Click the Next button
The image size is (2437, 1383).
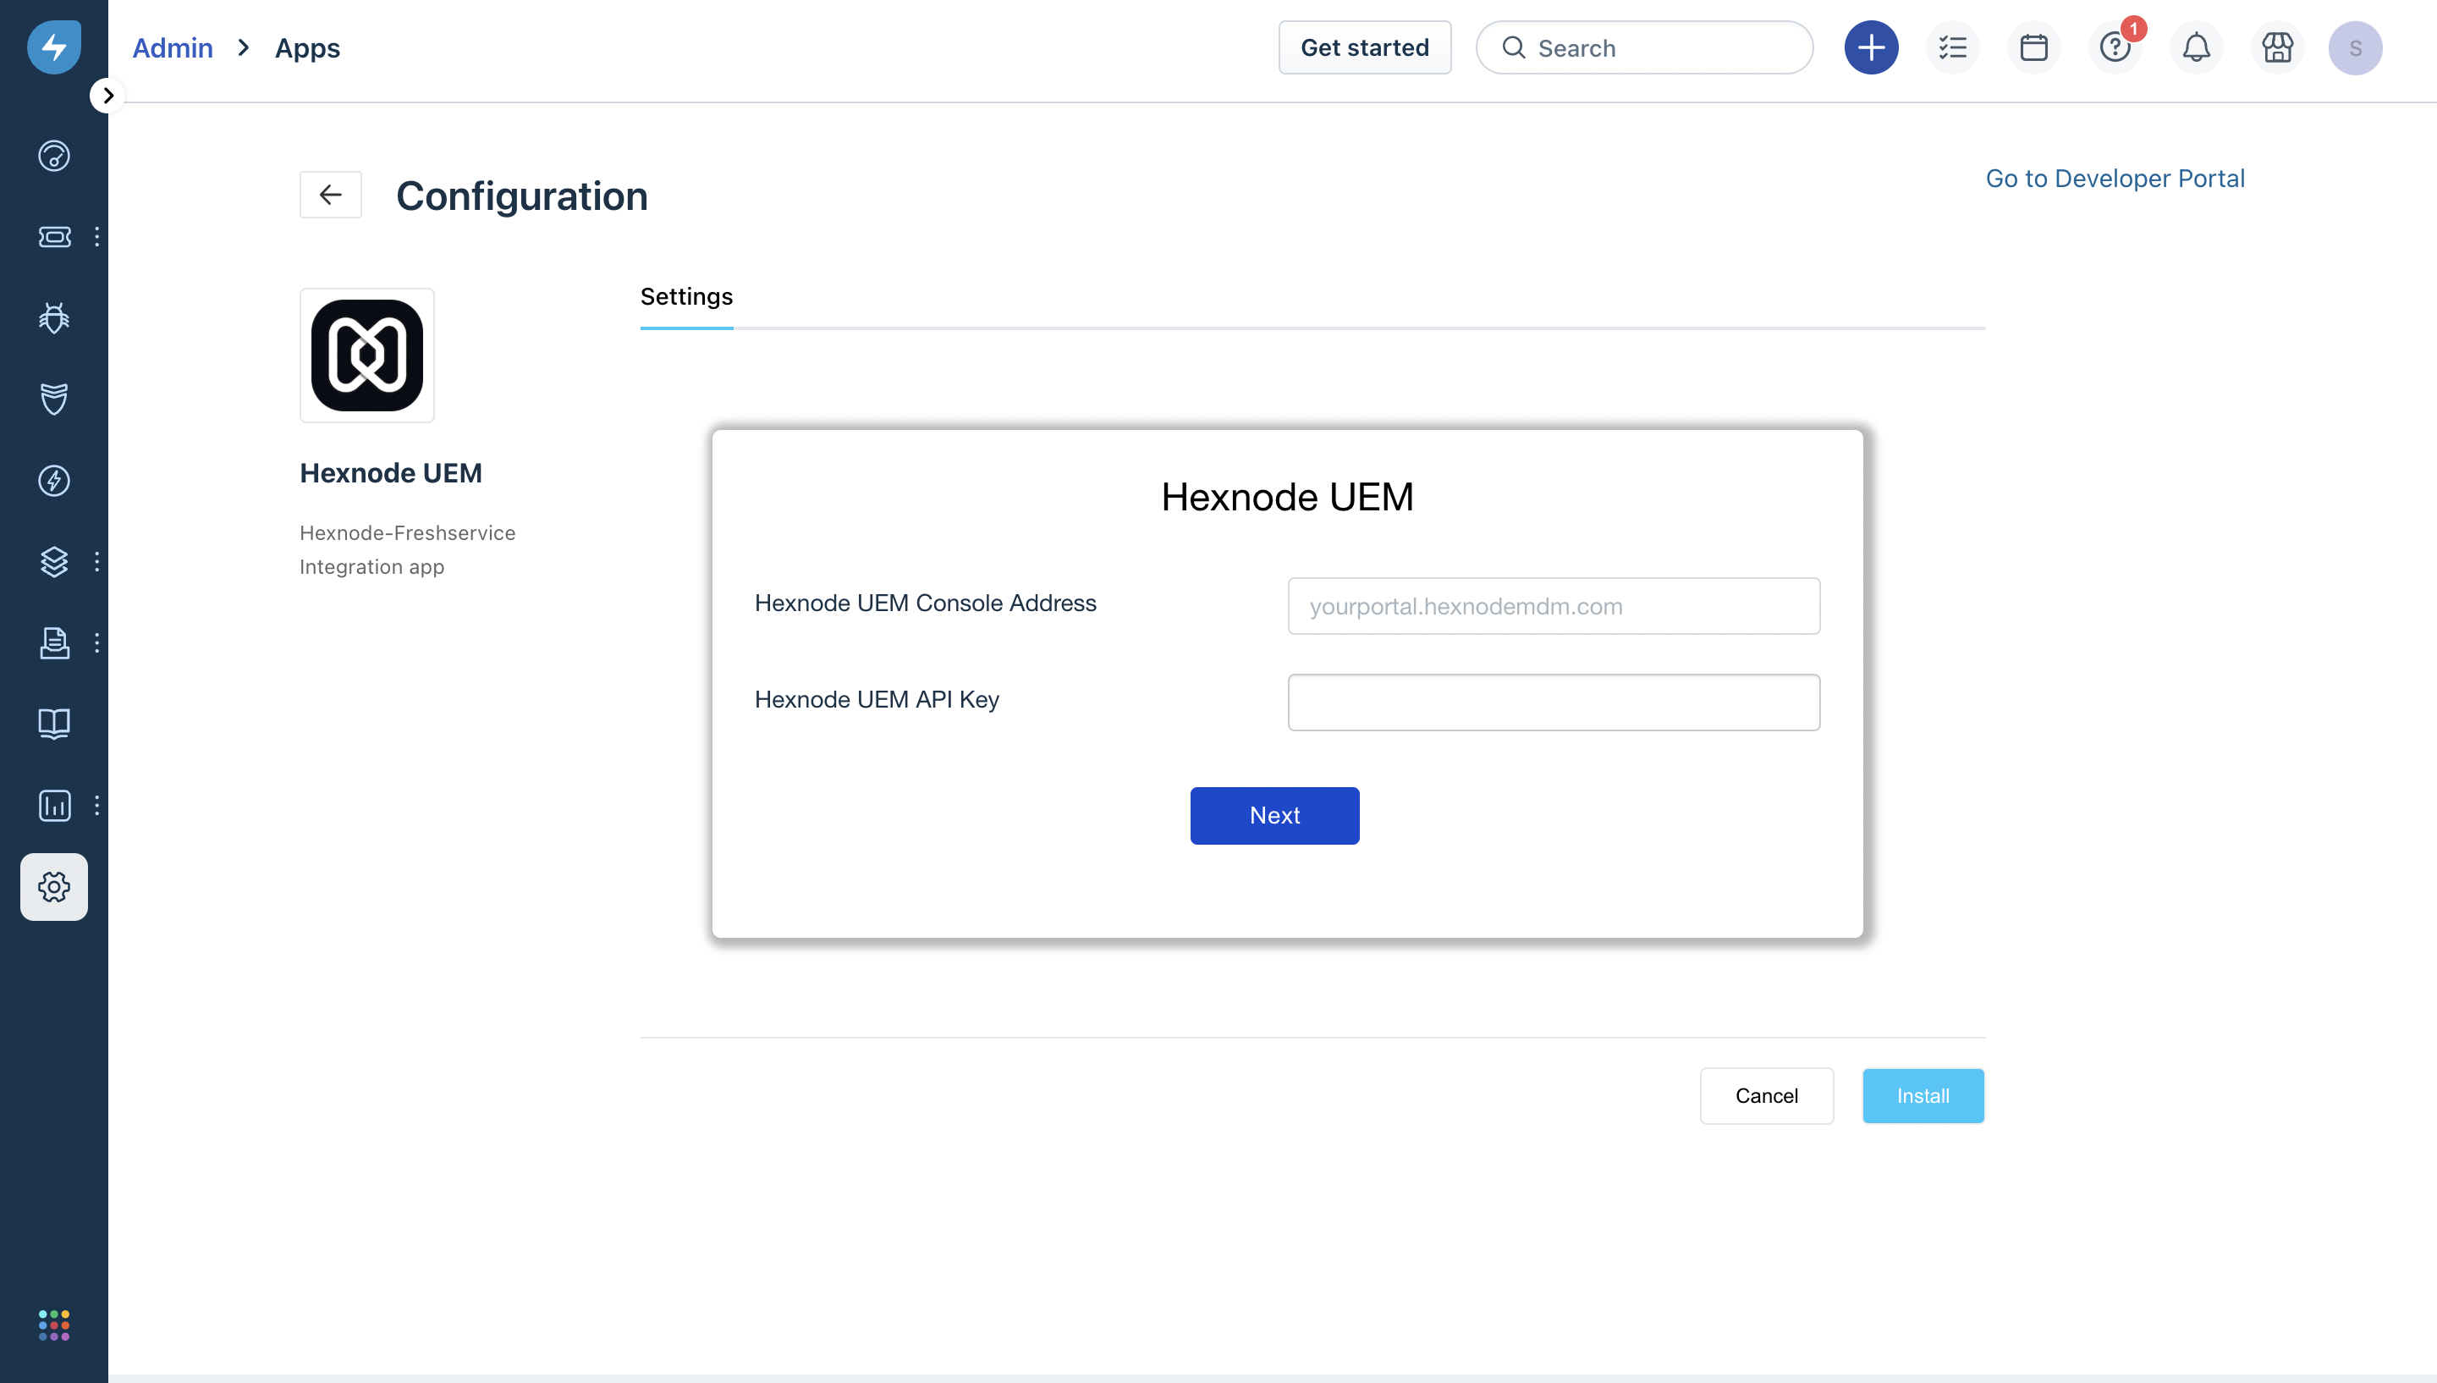pos(1274,815)
